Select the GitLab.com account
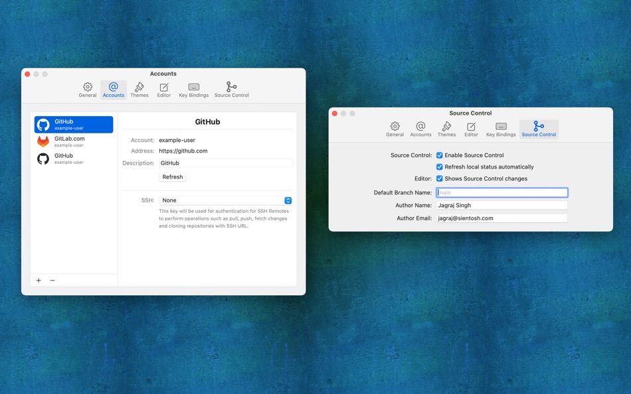The height and width of the screenshot is (394, 631). coord(74,141)
